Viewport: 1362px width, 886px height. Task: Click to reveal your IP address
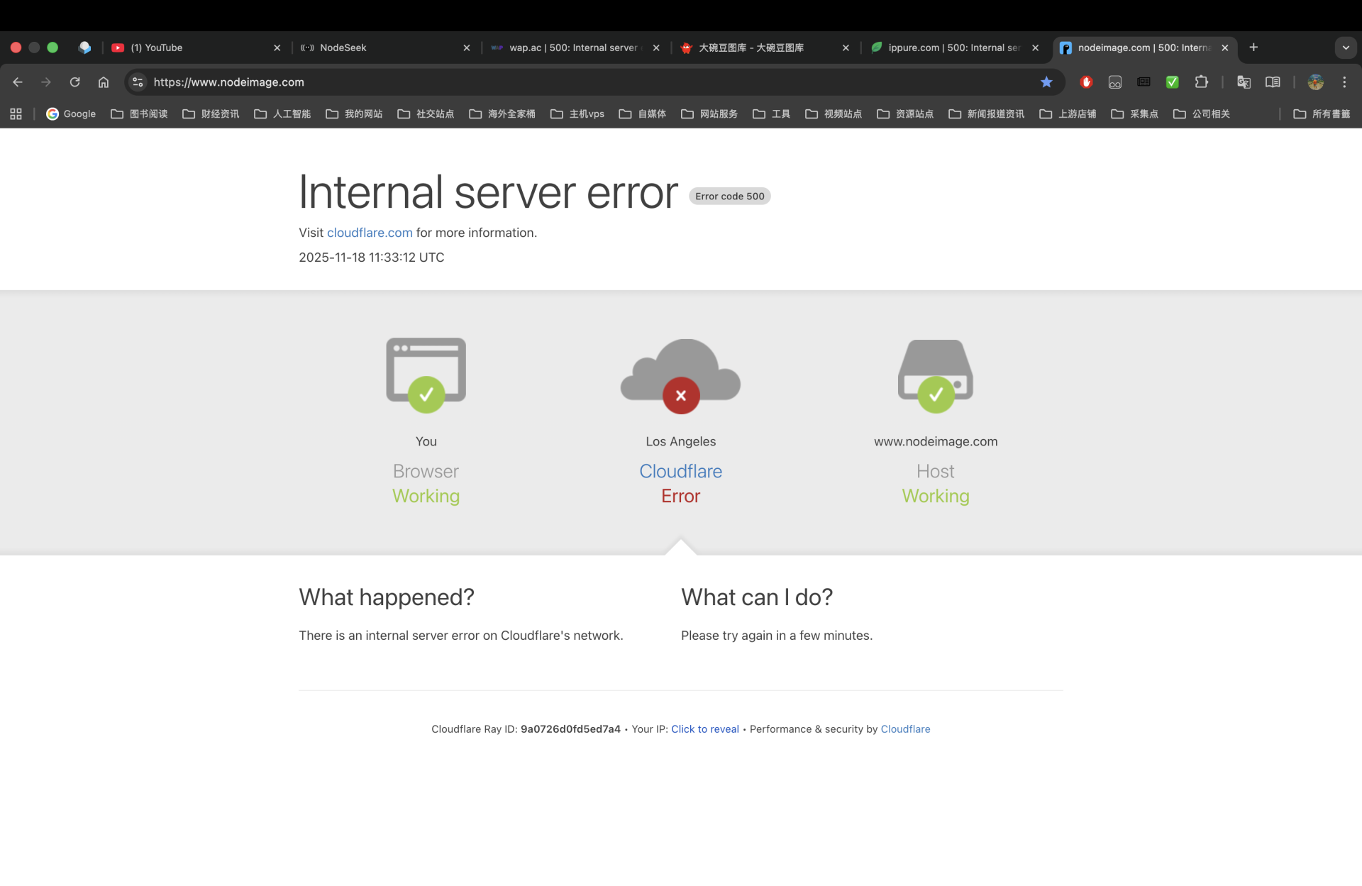point(705,729)
